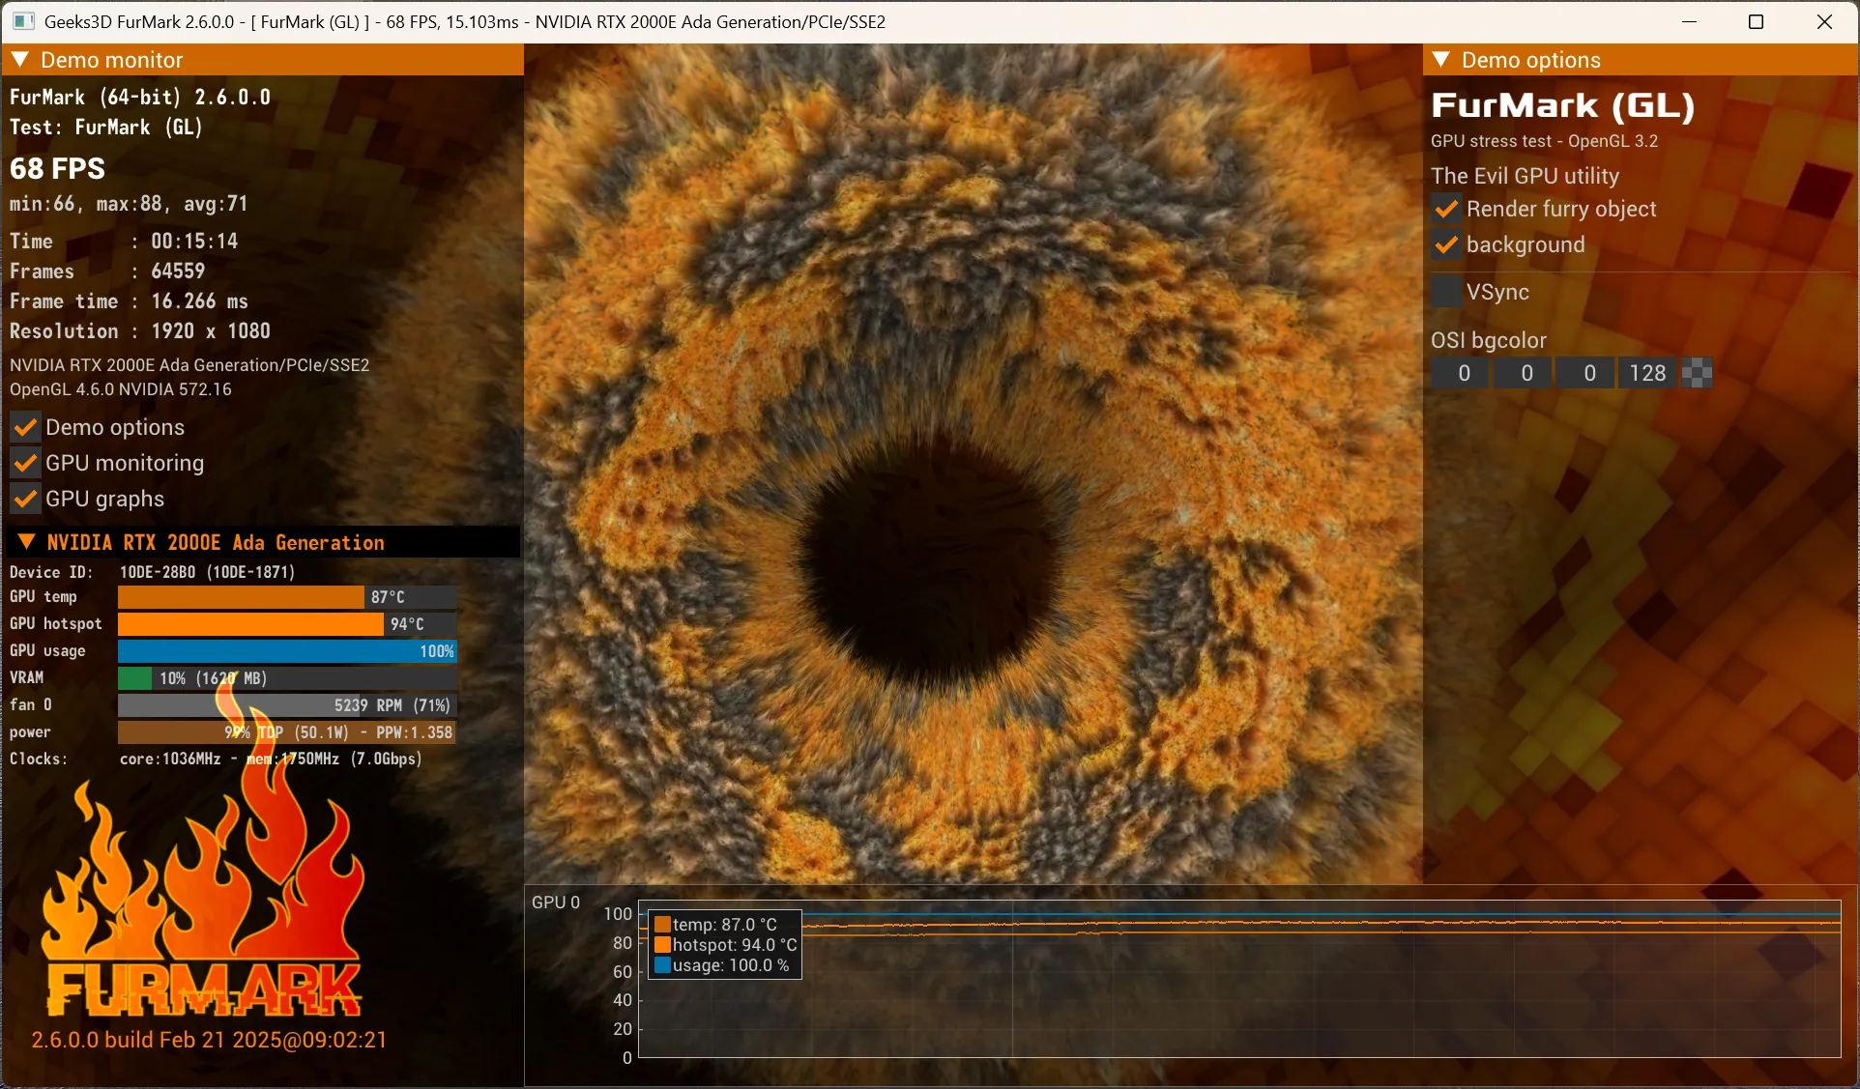Click the GPU temp bar showing 87°C
Image resolution: width=1860 pixels, height=1089 pixels.
coord(287,597)
